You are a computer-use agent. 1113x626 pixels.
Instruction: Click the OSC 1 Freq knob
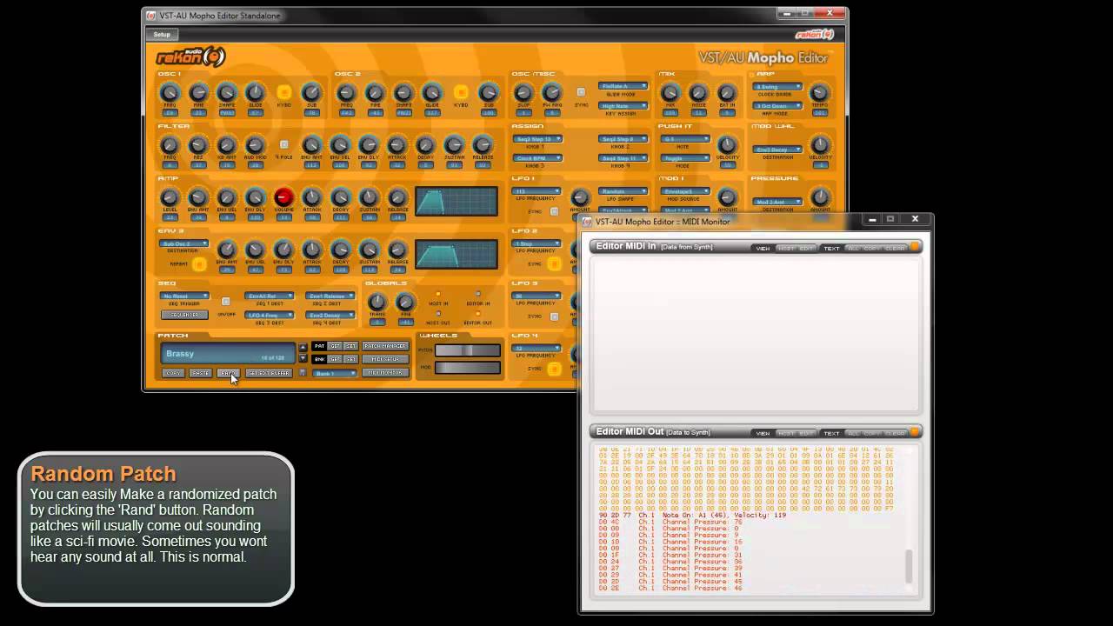(170, 93)
